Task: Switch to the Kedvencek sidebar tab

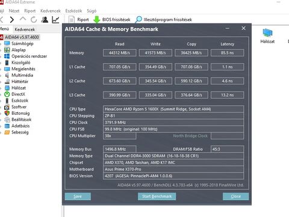Action: click(x=25, y=29)
